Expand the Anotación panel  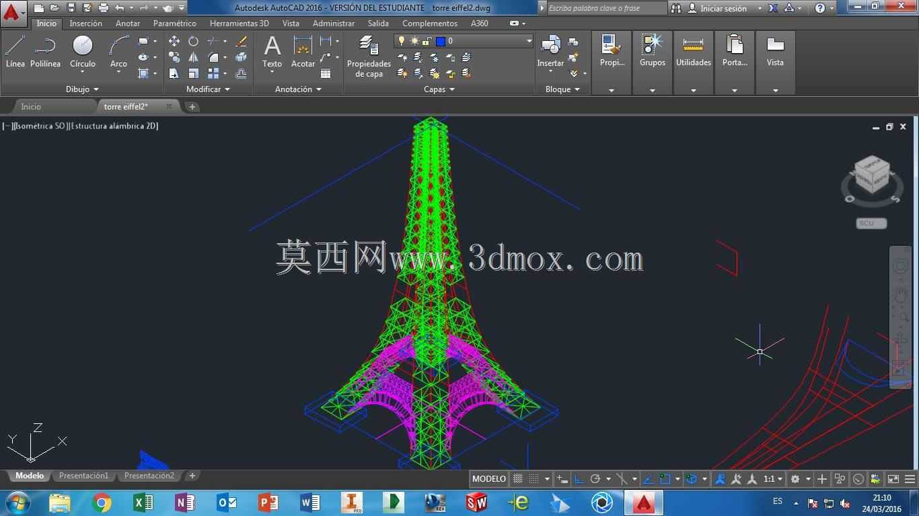[298, 89]
